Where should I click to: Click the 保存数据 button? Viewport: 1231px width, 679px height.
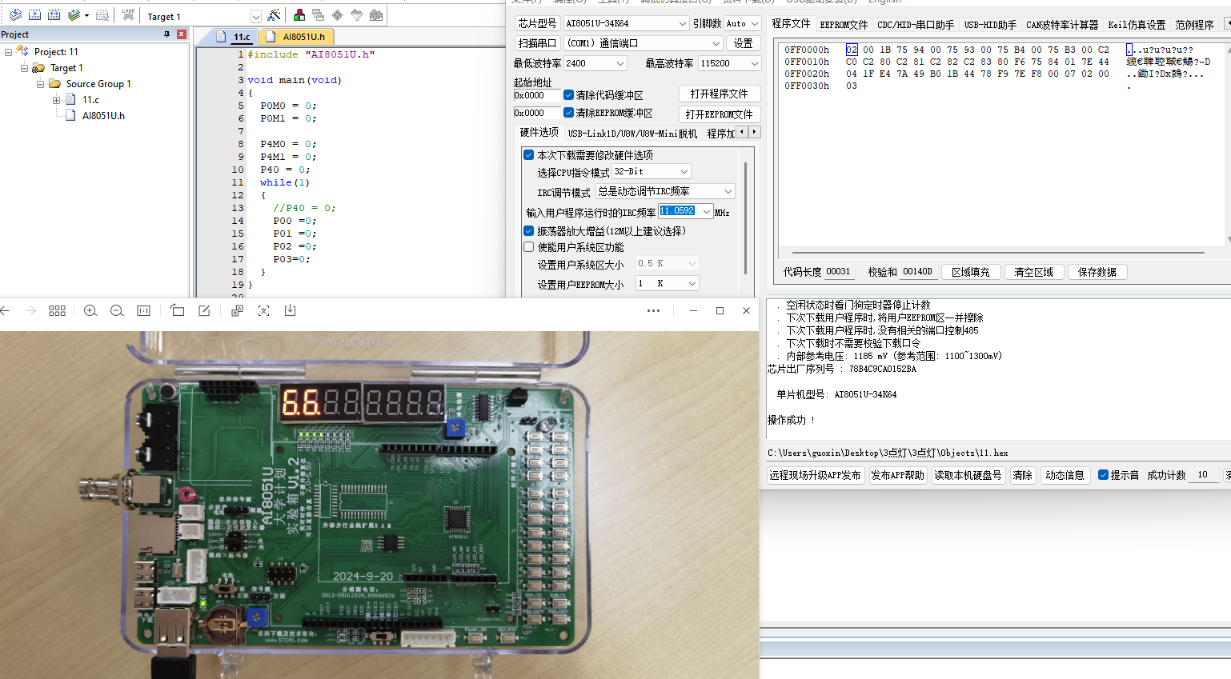pyautogui.click(x=1097, y=272)
